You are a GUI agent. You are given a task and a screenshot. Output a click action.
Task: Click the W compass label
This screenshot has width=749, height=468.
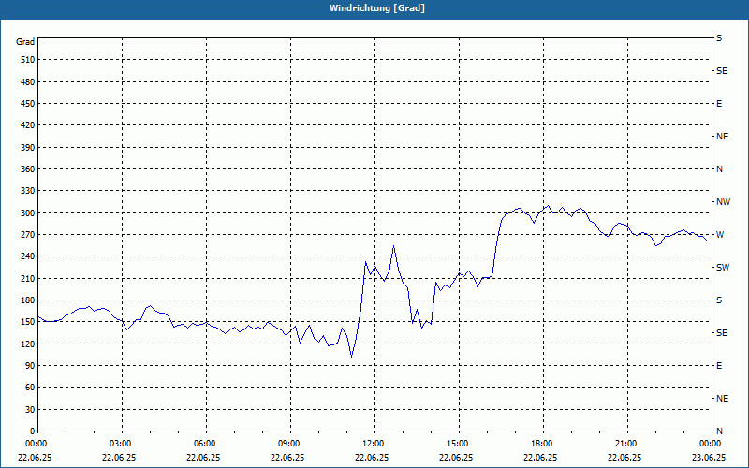point(720,235)
